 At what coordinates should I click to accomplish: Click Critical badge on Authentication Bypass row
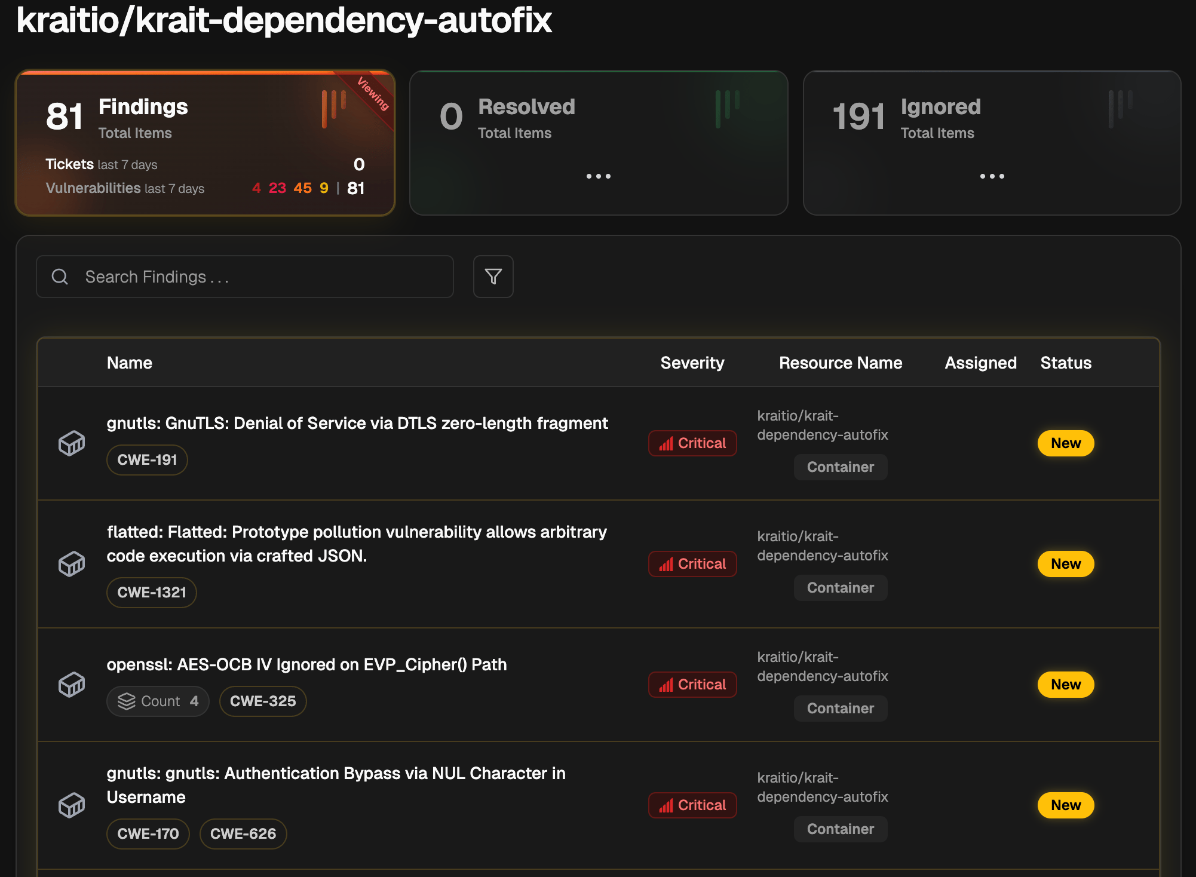692,805
